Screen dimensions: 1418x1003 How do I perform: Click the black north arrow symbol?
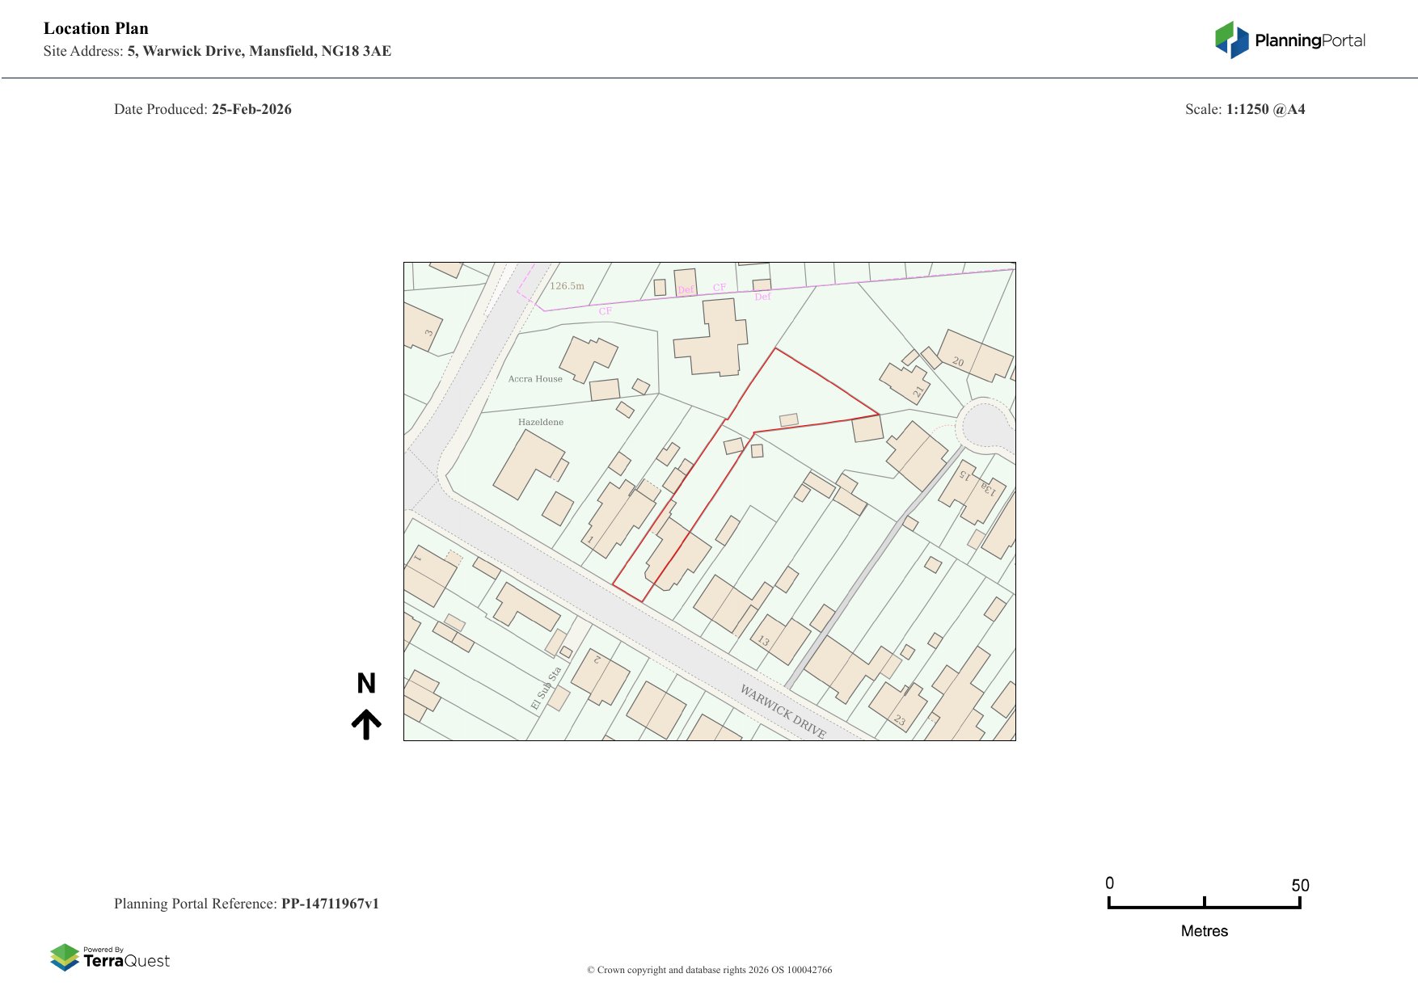(x=366, y=724)
